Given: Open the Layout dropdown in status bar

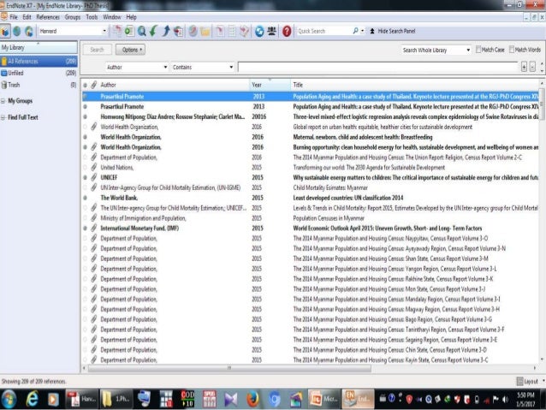Looking at the screenshot, I should [531, 382].
